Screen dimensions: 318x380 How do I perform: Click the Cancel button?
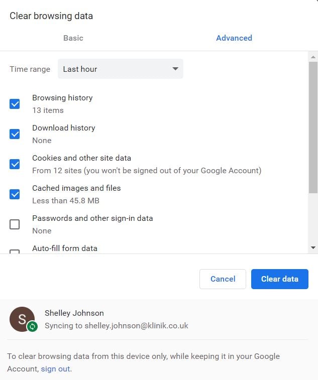[x=223, y=279]
